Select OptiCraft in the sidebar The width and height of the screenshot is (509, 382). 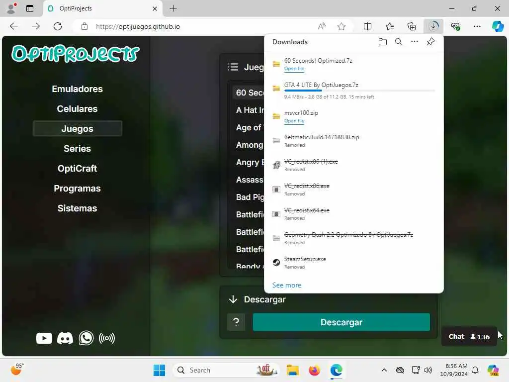pyautogui.click(x=77, y=168)
